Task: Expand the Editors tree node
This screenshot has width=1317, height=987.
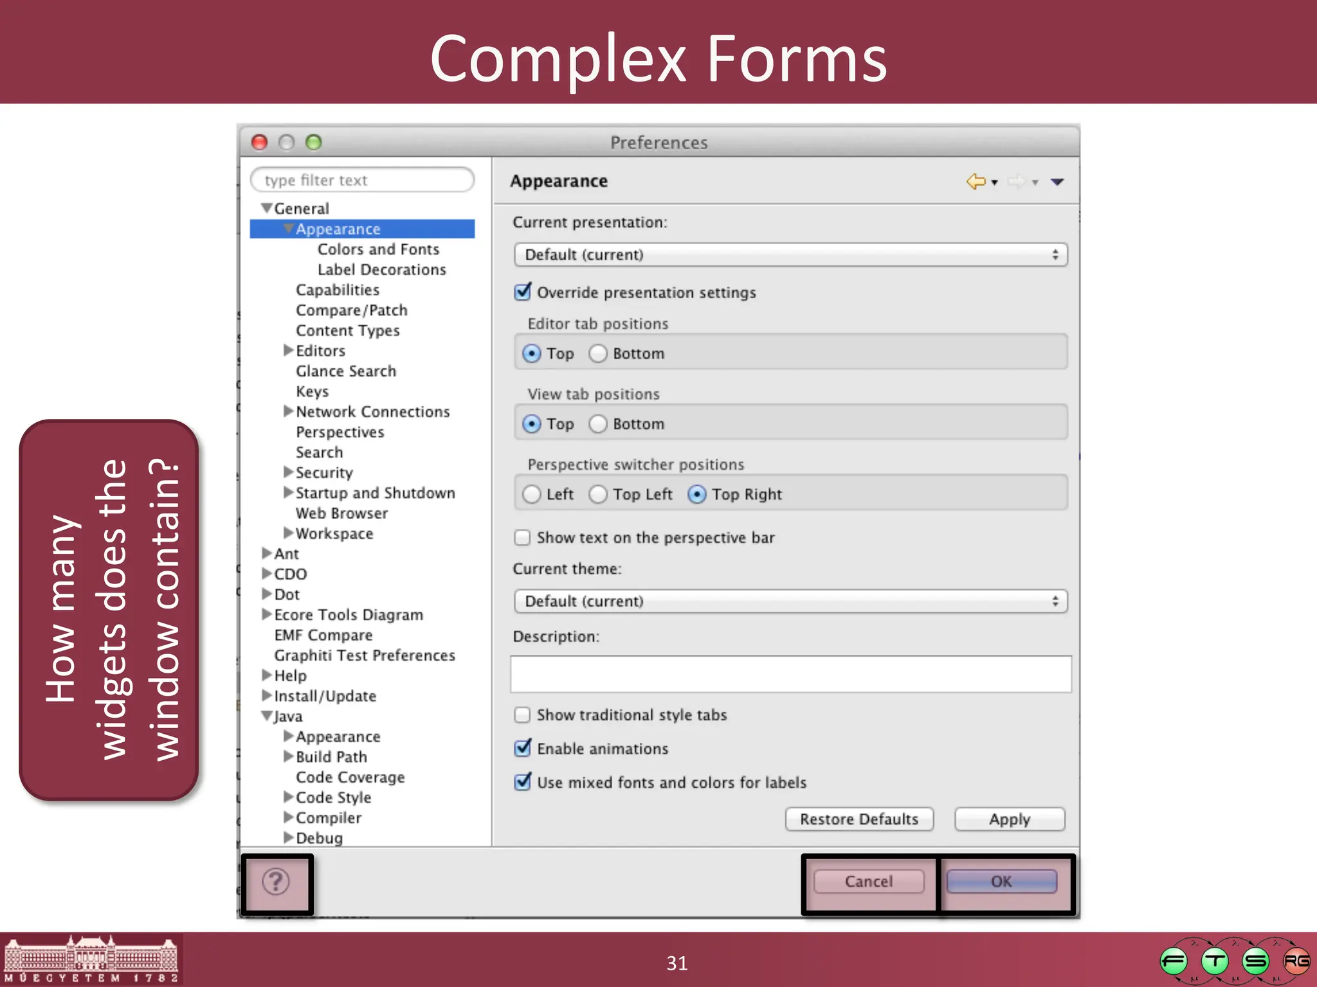Action: click(x=289, y=350)
